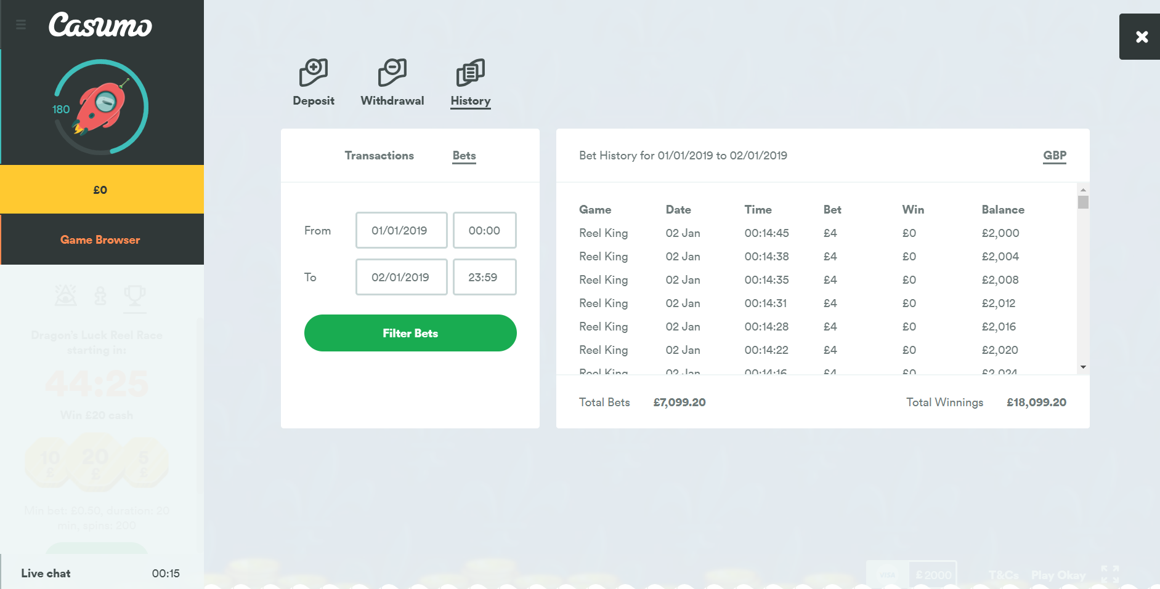Click the Bet History date range heading
This screenshot has height=589, width=1160.
pos(683,156)
